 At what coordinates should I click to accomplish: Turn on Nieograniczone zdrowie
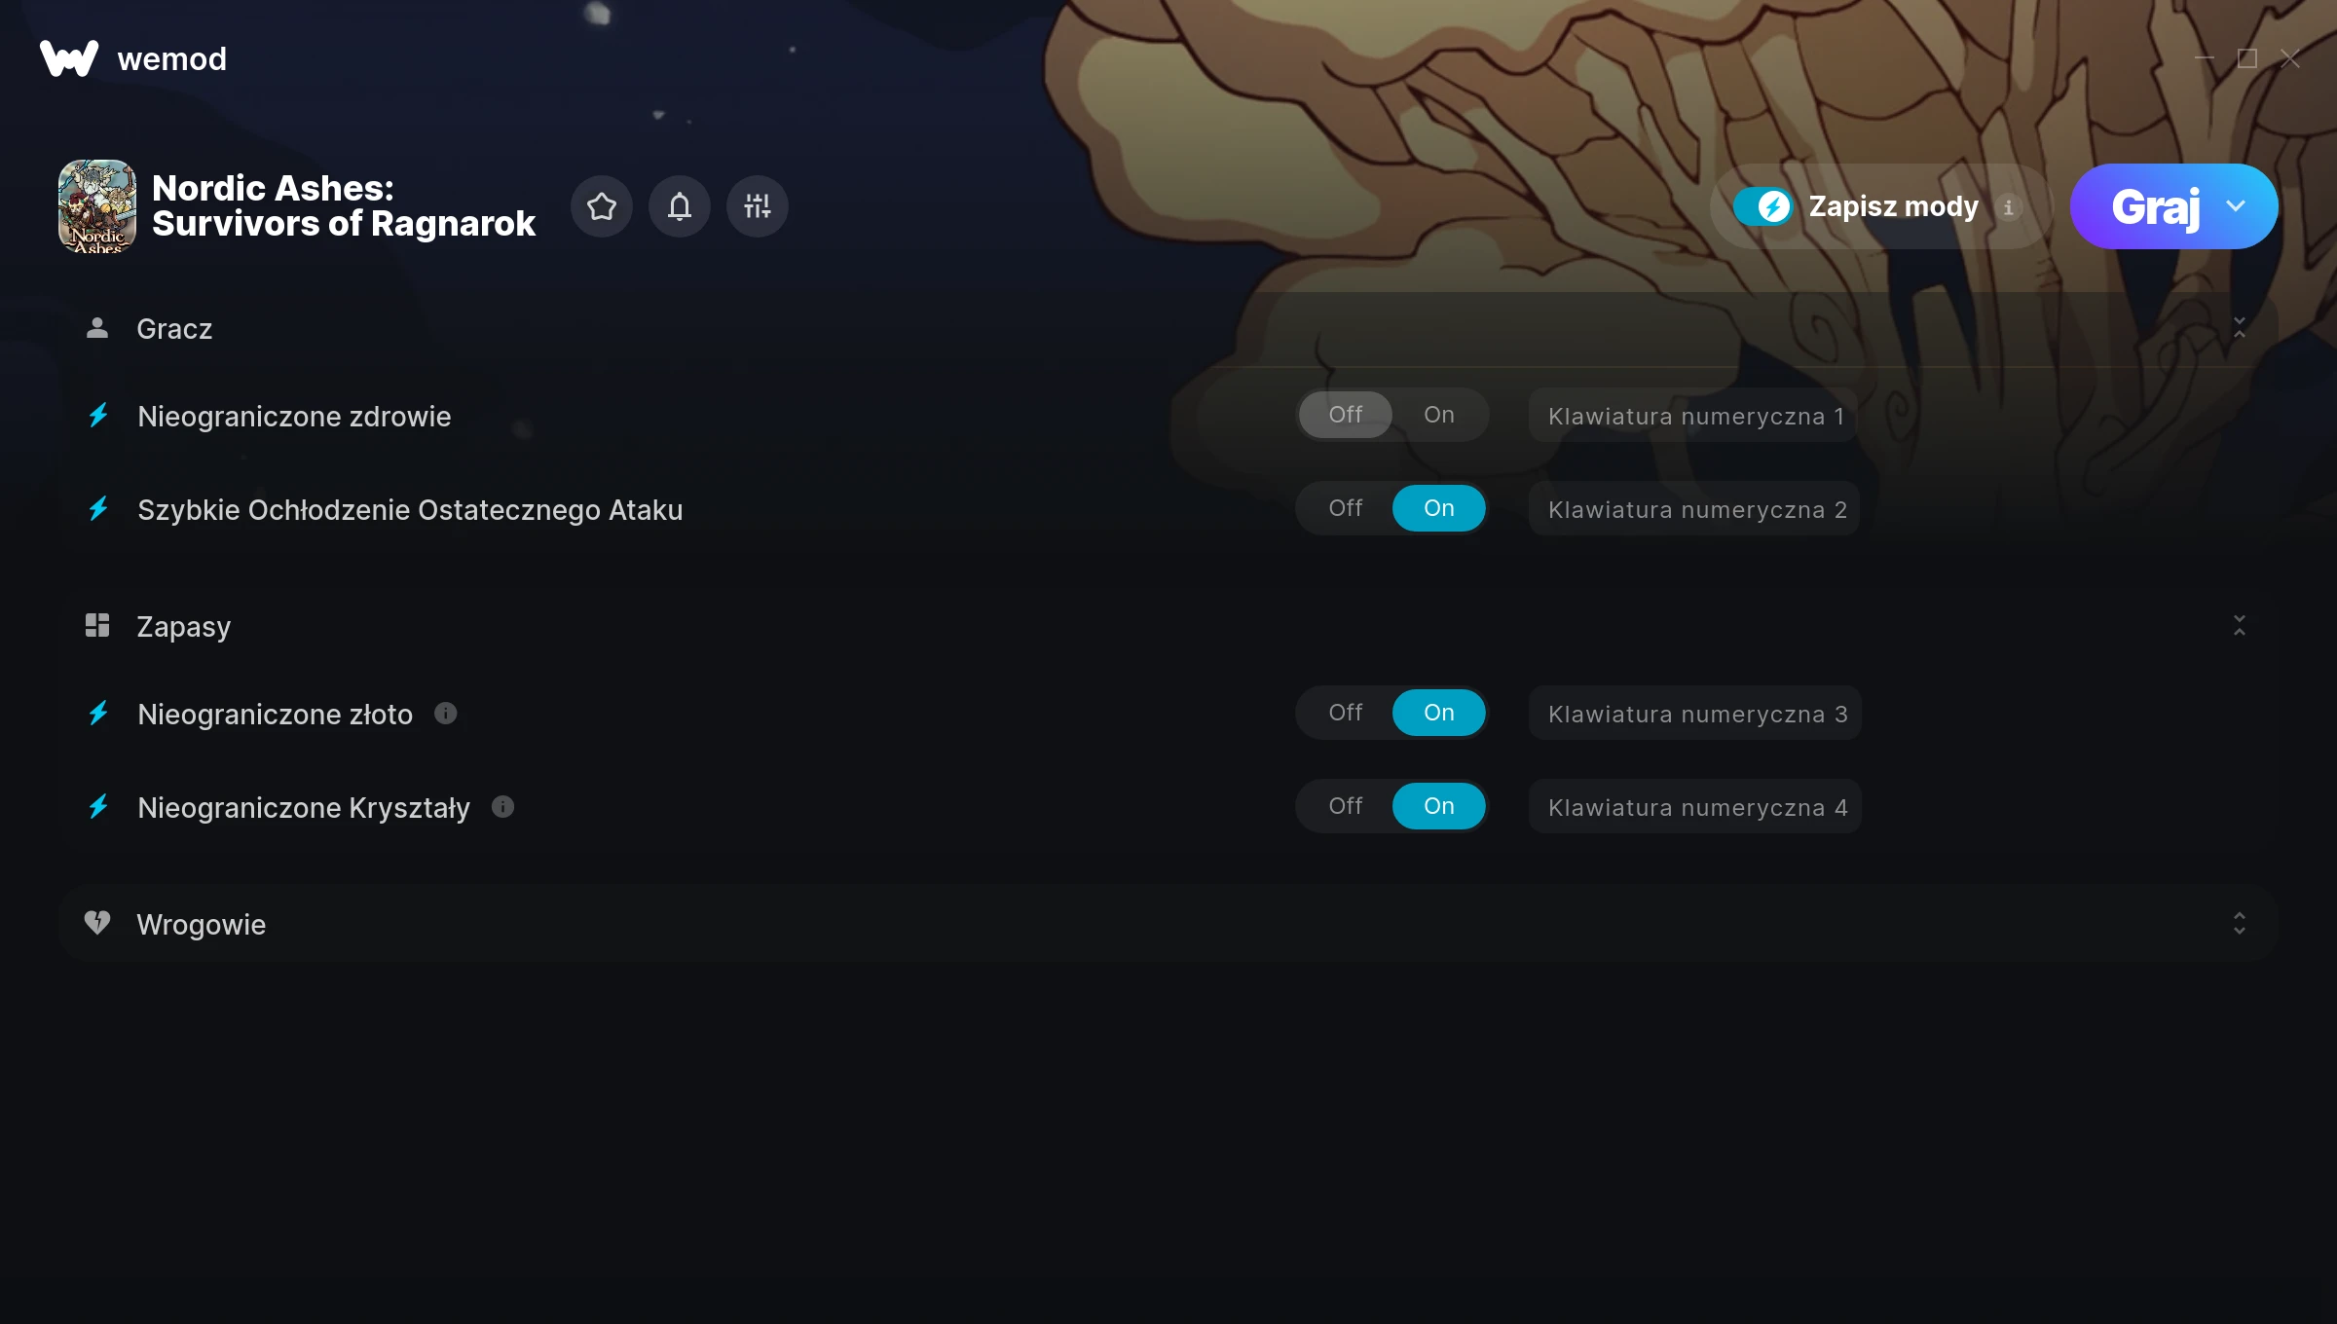[1439, 415]
